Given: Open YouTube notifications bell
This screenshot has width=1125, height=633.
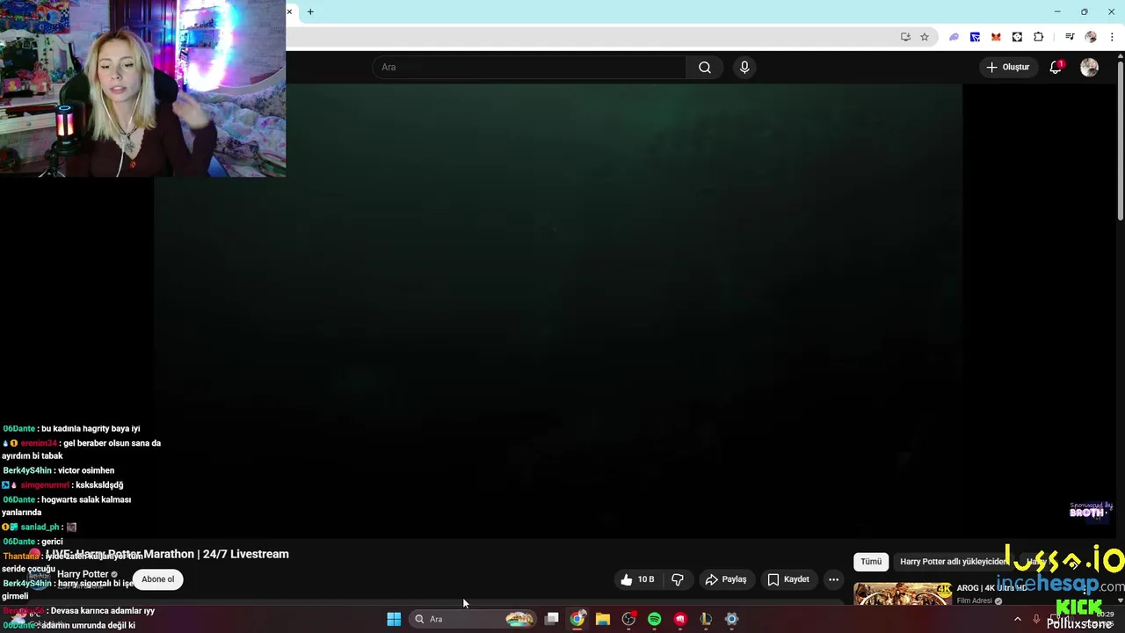Looking at the screenshot, I should coord(1056,67).
